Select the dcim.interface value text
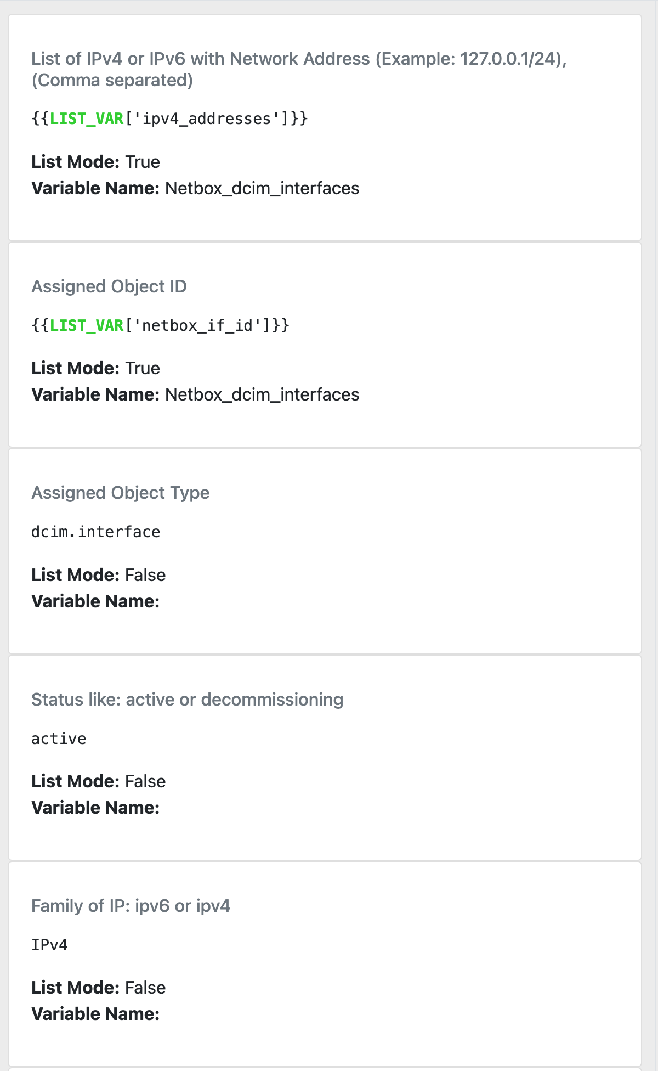Screen dimensions: 658x1071 point(96,532)
